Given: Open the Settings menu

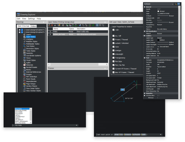Looking at the screenshot, I should (x=31, y=19).
